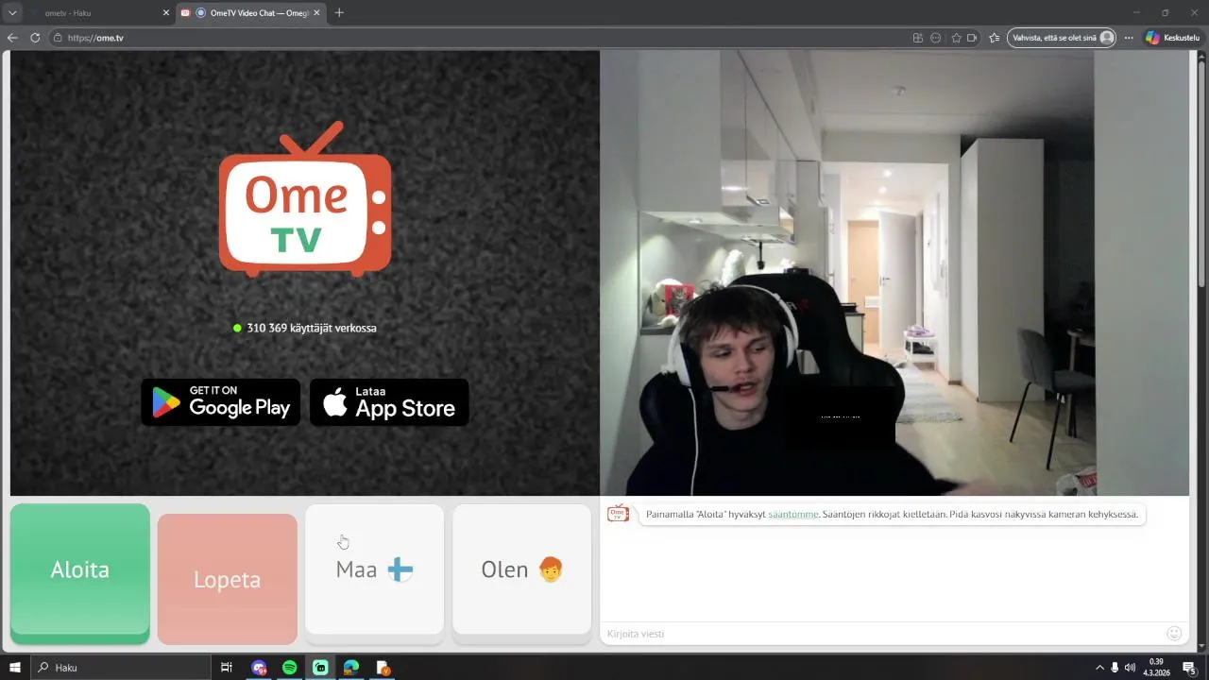Open a new browser tab
The image size is (1209, 680).
pyautogui.click(x=339, y=13)
